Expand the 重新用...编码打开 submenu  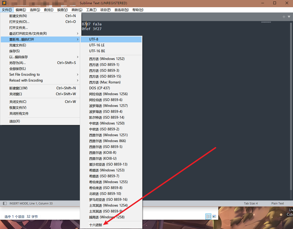click(40, 39)
